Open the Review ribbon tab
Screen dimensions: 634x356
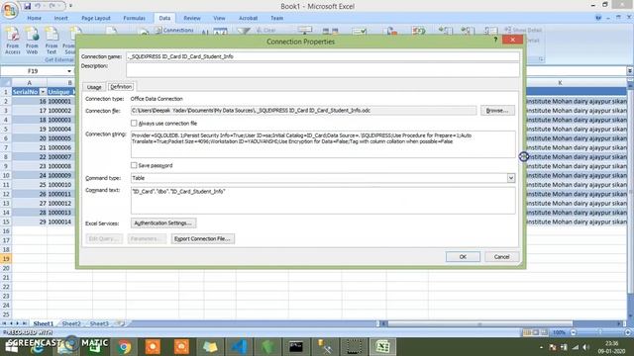click(x=192, y=18)
